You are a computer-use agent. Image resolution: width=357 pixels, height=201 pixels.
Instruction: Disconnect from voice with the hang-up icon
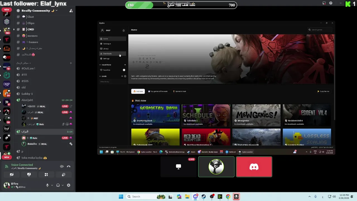pos(69,166)
